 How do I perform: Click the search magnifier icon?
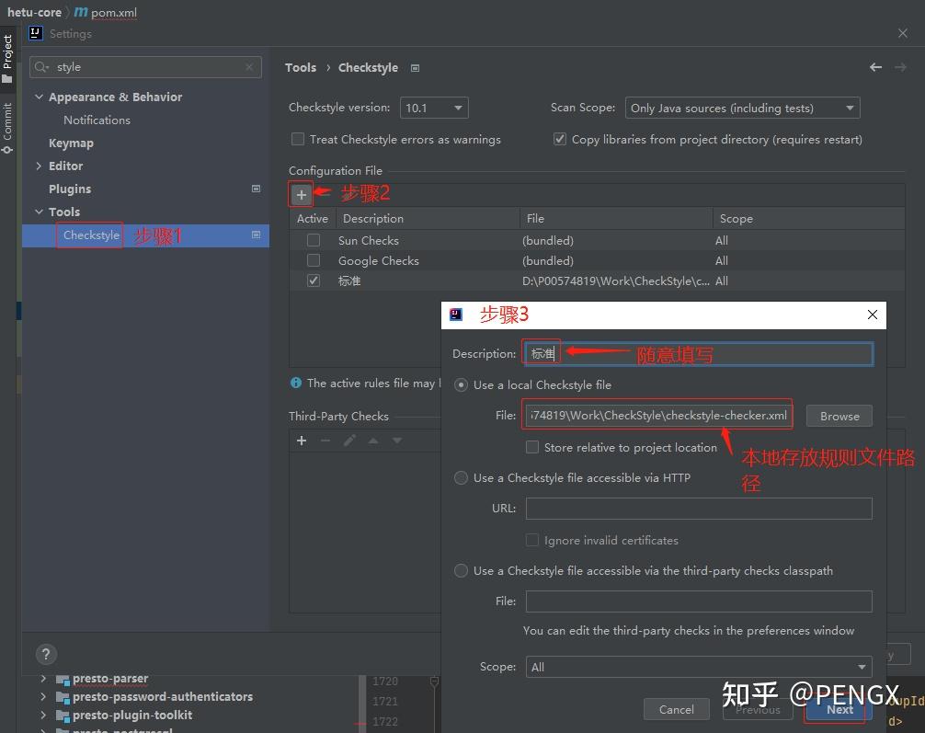coord(41,67)
